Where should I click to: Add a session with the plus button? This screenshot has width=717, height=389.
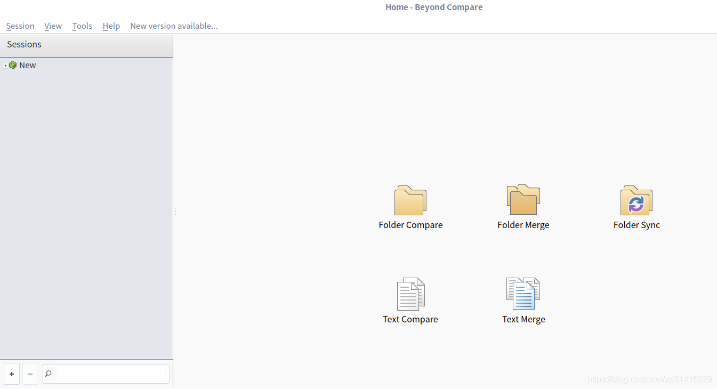[x=12, y=374]
